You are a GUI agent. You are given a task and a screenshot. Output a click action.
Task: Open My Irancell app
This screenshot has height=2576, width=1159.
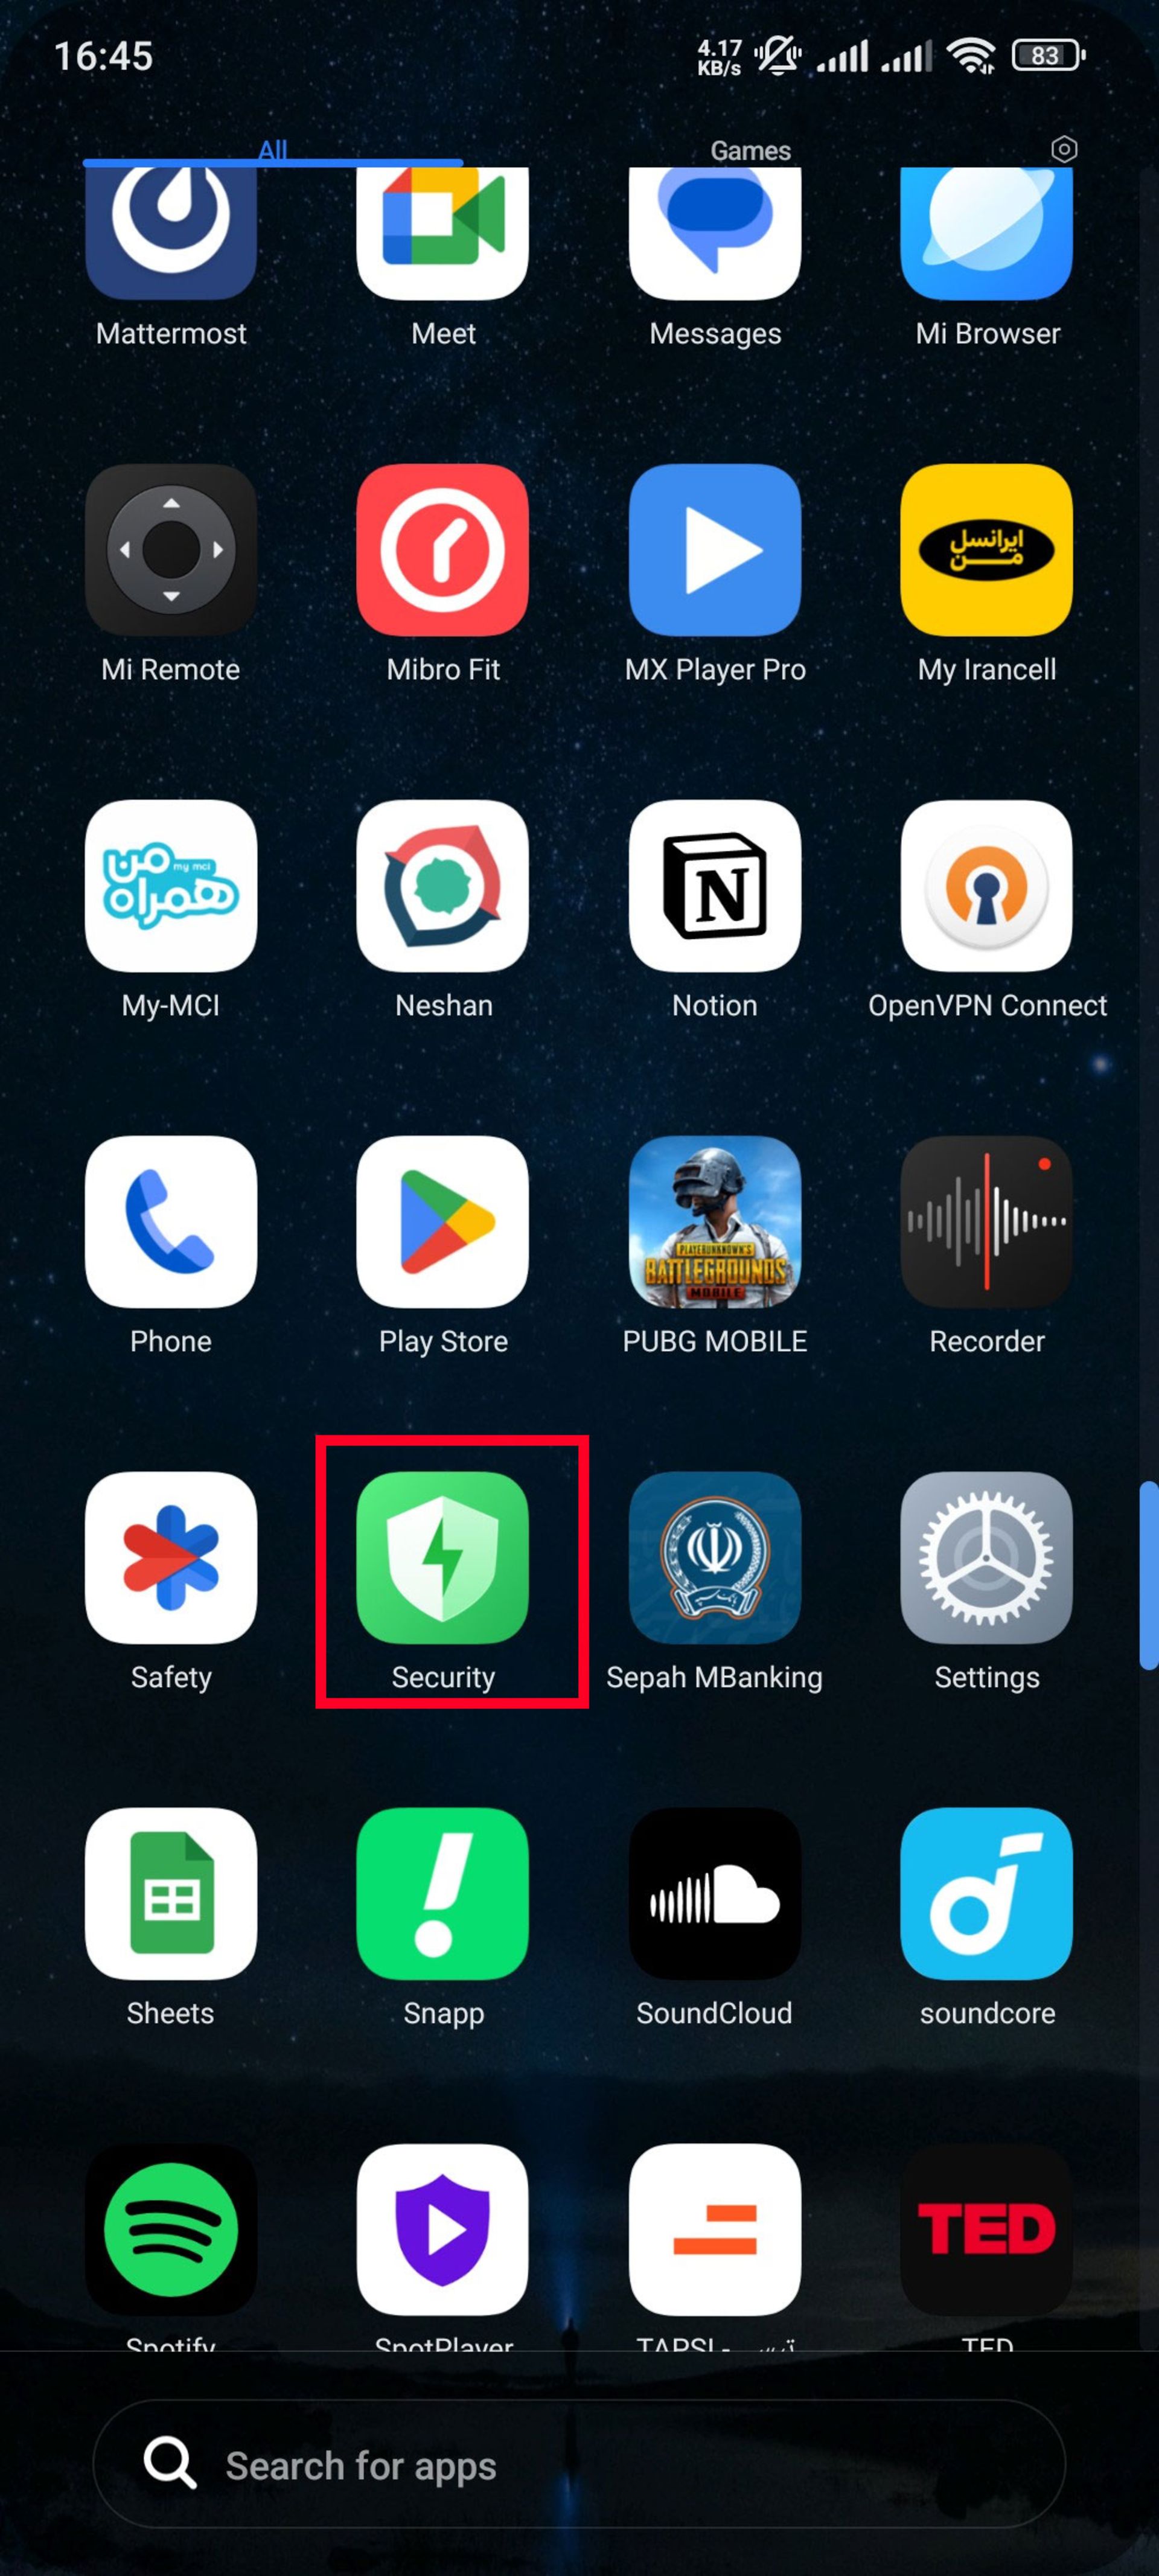click(x=985, y=551)
